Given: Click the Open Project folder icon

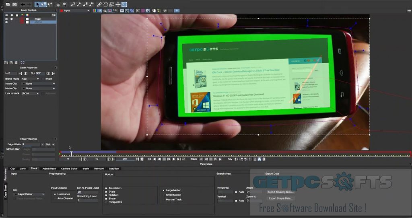Looking at the screenshot, I should pos(8,4).
